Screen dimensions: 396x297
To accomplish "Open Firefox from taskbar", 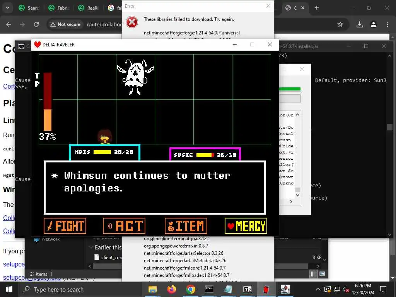I will (171, 289).
